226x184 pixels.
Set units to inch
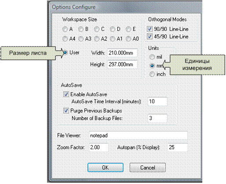pos(152,74)
